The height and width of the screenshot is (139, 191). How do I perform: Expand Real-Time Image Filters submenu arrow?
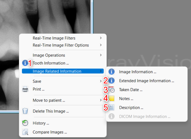101,38
